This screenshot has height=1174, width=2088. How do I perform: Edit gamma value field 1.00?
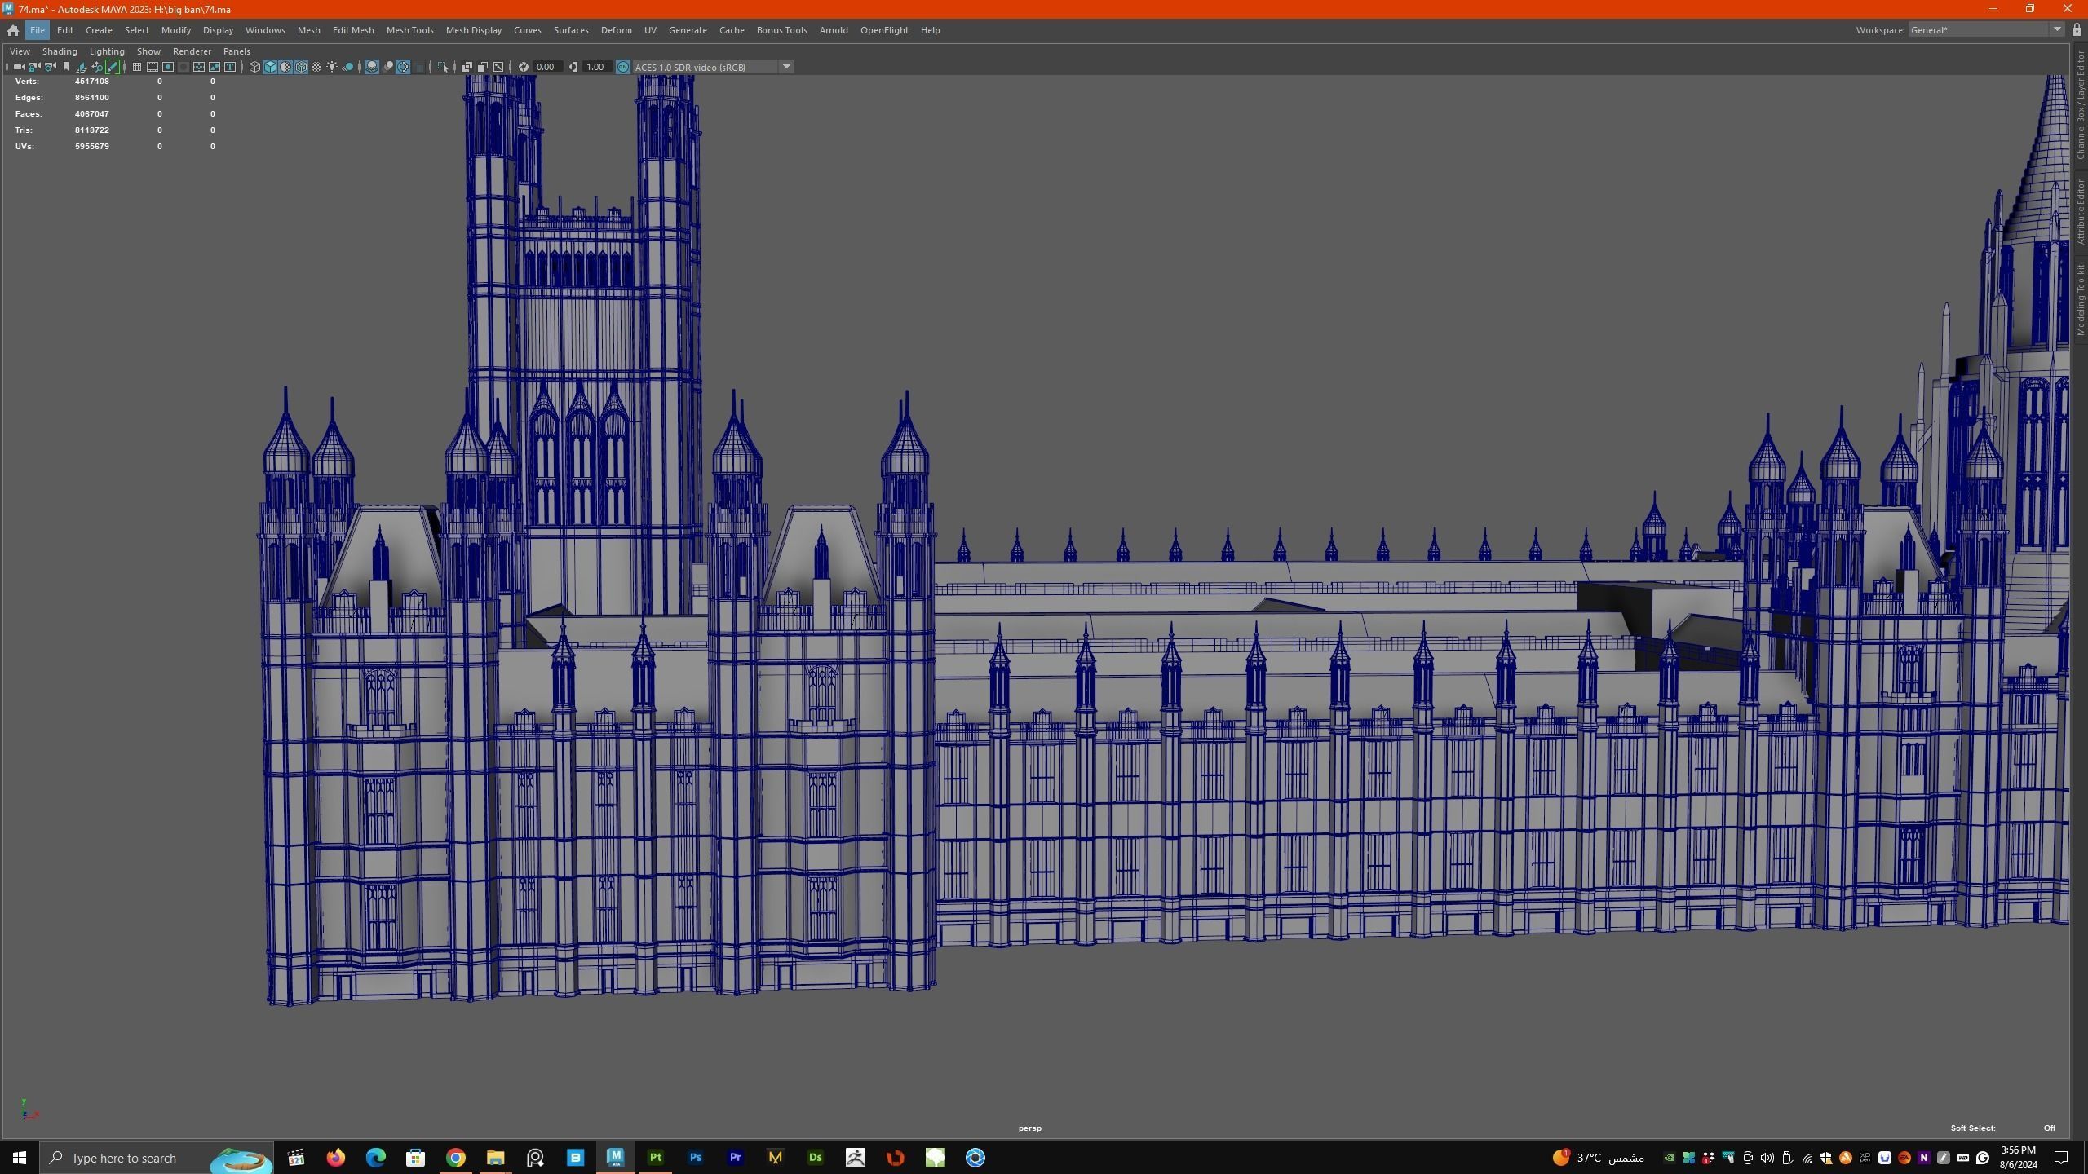pos(597,67)
